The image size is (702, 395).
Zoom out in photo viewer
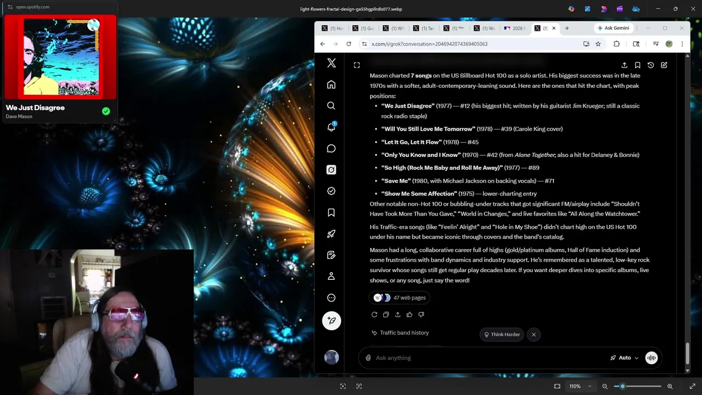point(605,386)
